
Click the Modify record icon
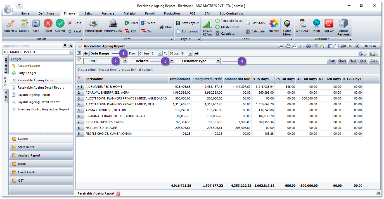24,26
